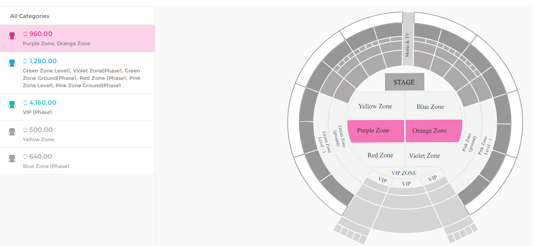Viewport: 534px width, 246px height.
Task: Click the STAGE block on the map
Action: (x=404, y=82)
